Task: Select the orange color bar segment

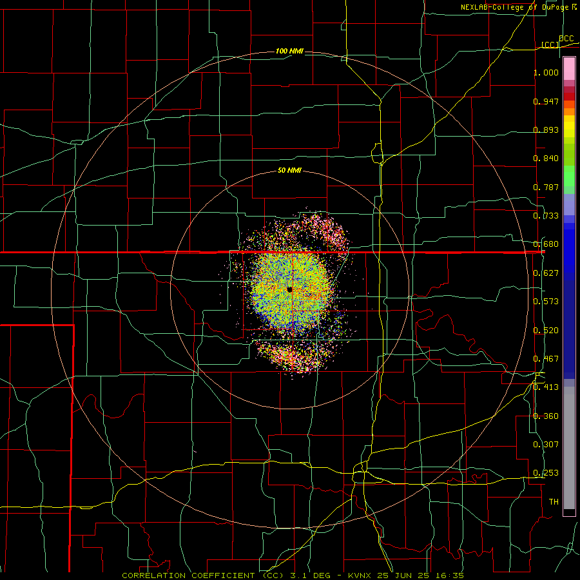Action: 569,111
